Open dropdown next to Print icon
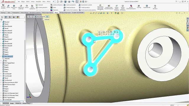This screenshot has width=189, height=106. point(71,2)
